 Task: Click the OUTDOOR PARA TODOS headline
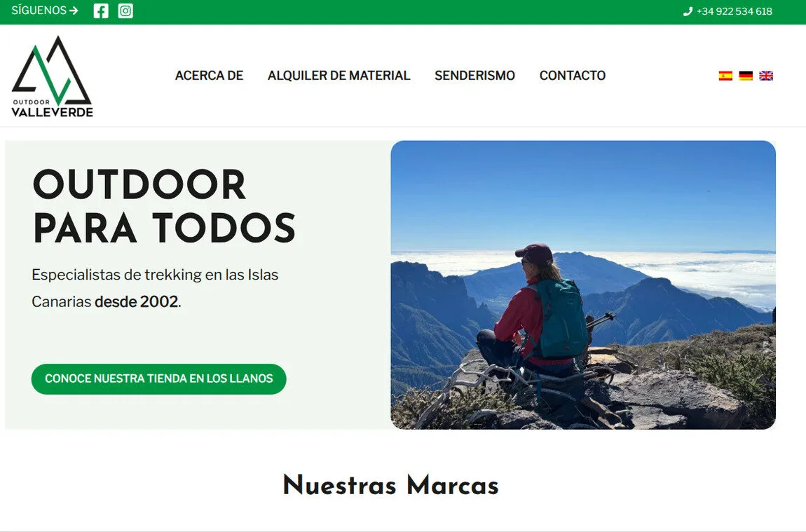(x=164, y=206)
